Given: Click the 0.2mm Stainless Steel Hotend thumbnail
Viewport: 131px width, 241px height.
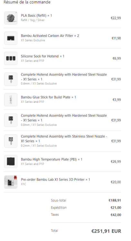Looking at the screenshot, I should click(11, 141).
